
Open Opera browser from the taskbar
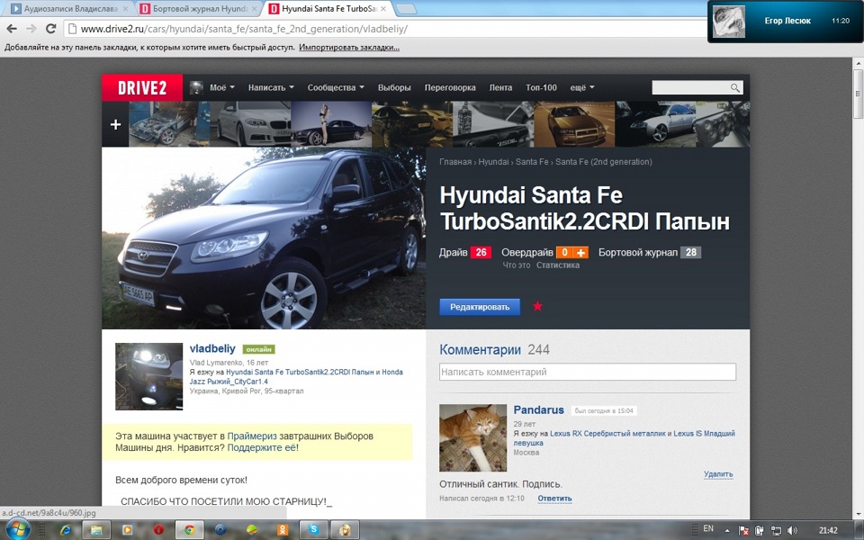(x=158, y=530)
